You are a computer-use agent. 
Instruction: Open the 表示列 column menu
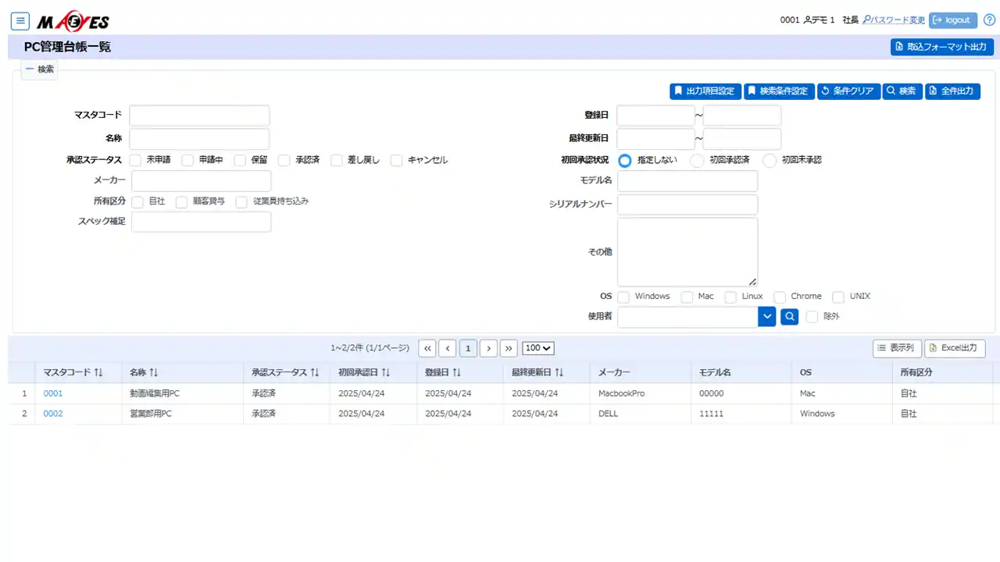897,348
